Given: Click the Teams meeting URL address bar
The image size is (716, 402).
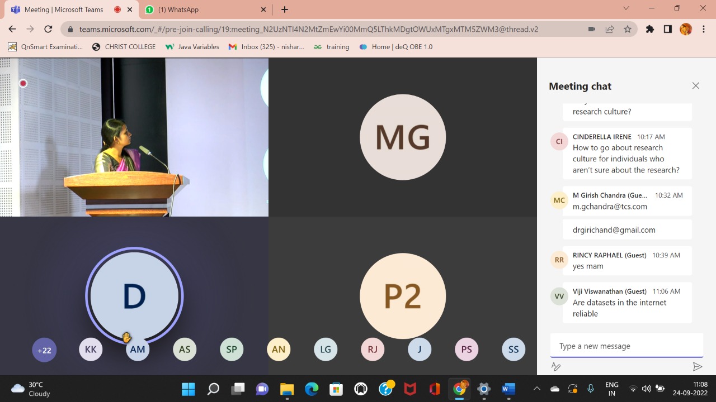Looking at the screenshot, I should click(x=309, y=29).
